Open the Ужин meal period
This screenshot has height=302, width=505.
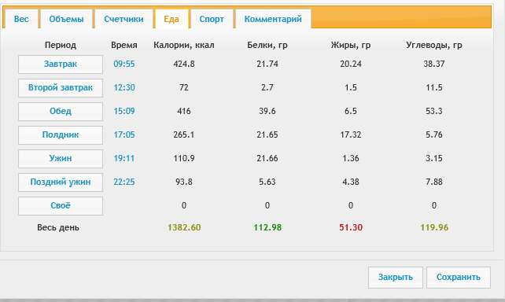point(61,158)
